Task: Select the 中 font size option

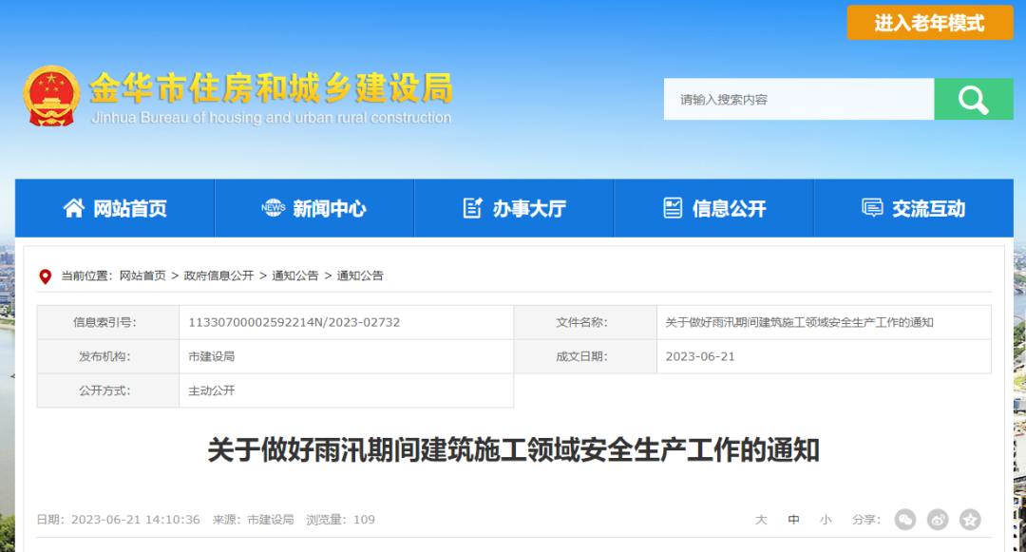Action: [x=793, y=520]
